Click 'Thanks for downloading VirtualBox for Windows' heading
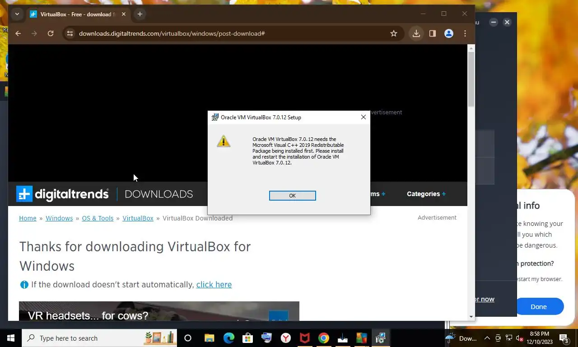The image size is (578, 347). [x=135, y=256]
